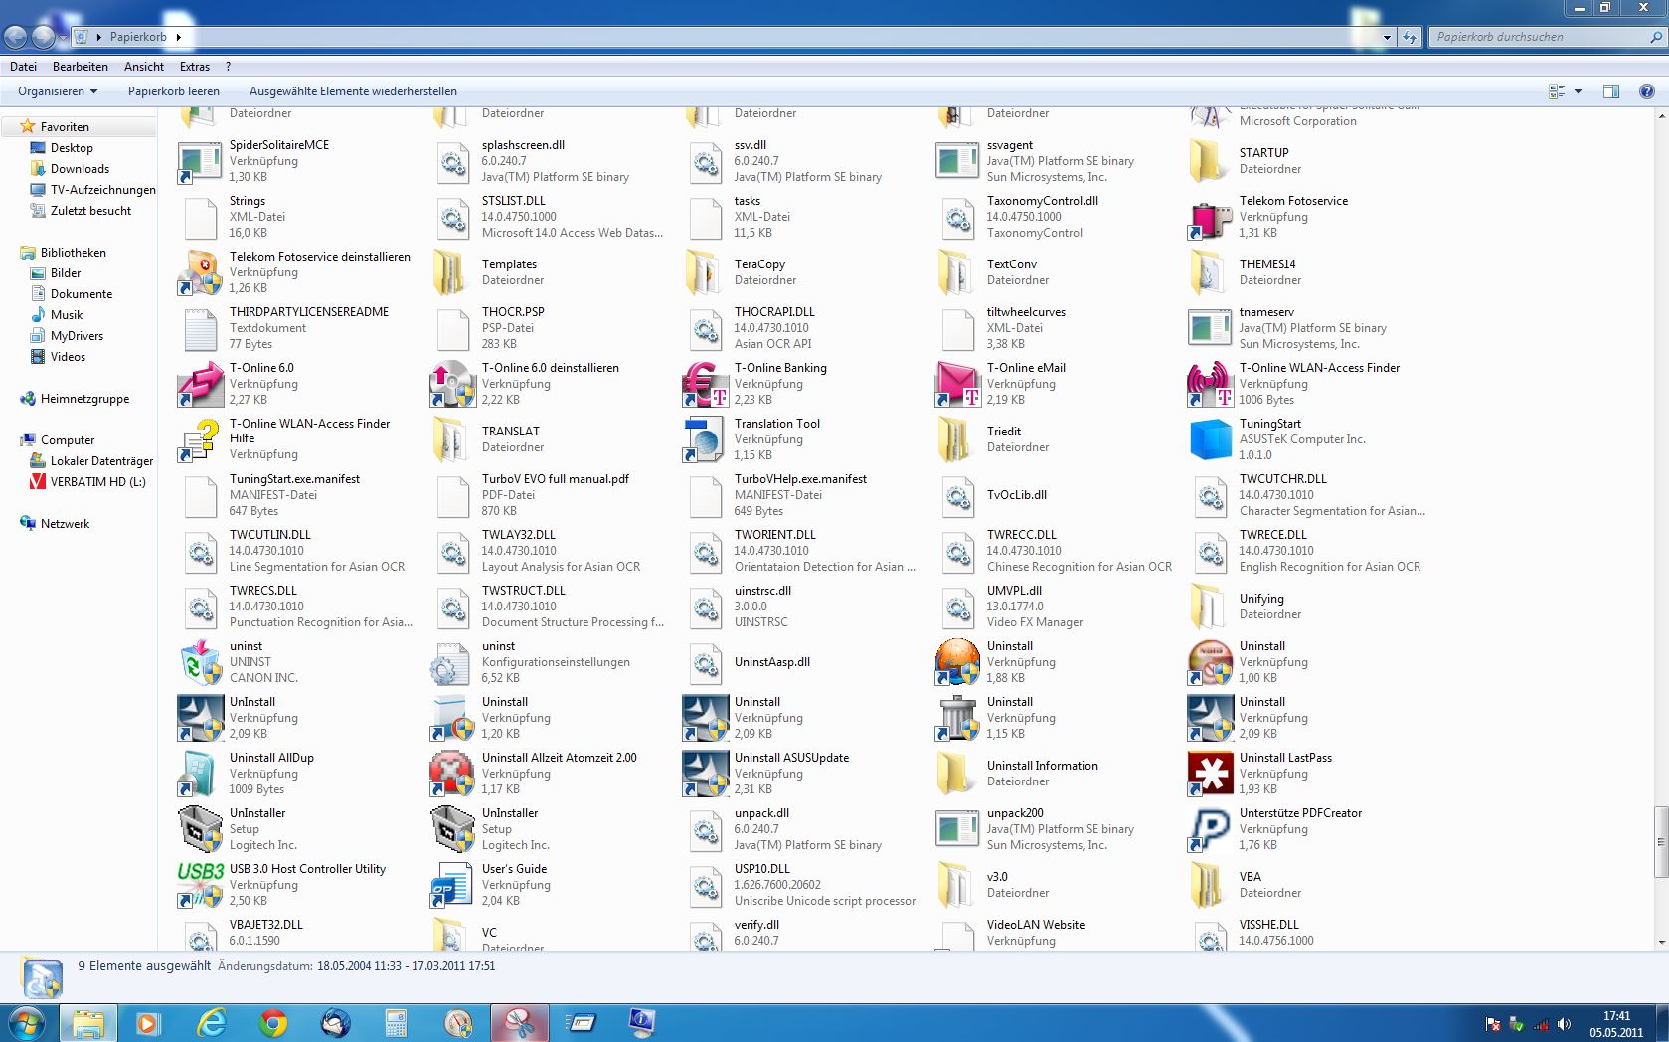
Task: Toggle the preview pane button
Action: coord(1611,91)
